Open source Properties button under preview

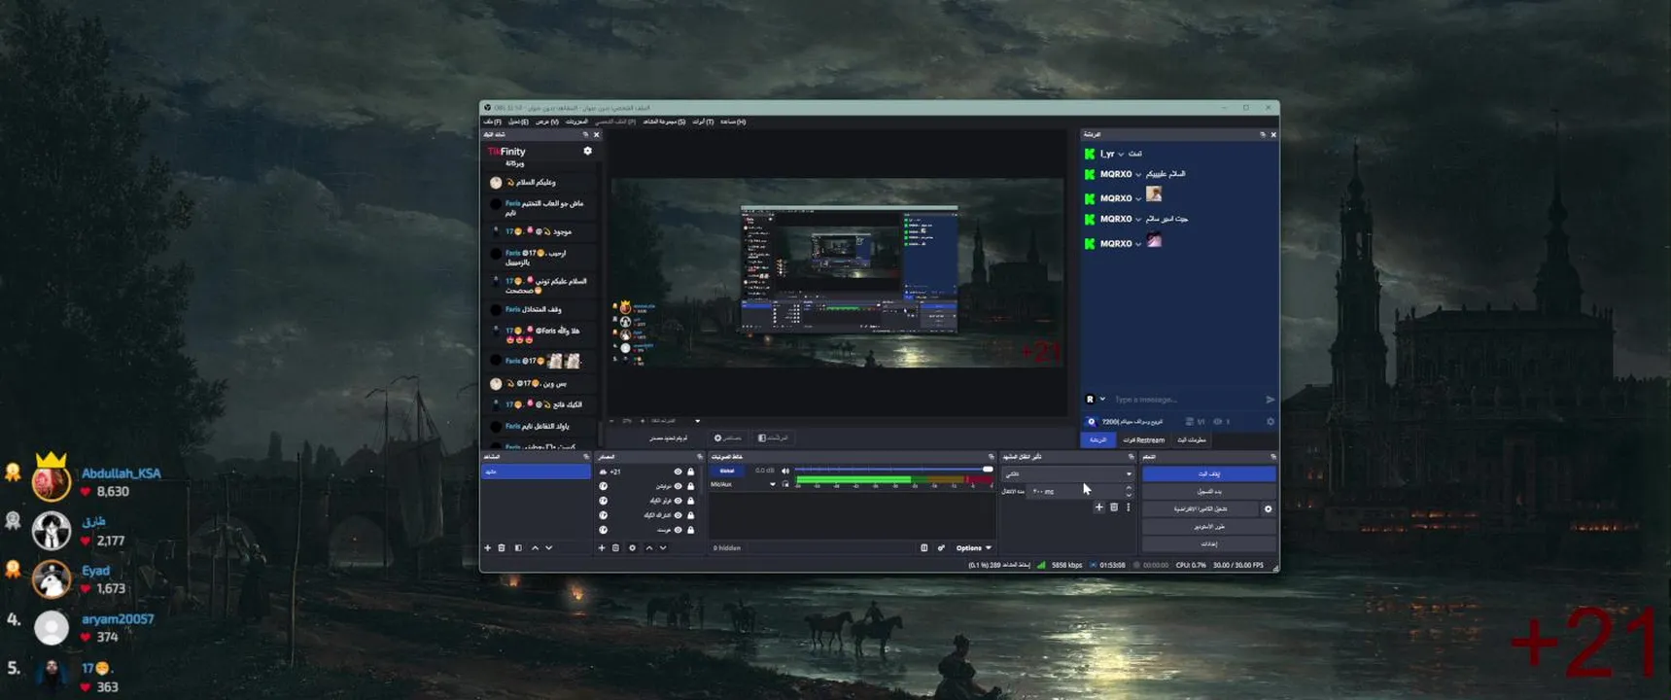pos(728,438)
